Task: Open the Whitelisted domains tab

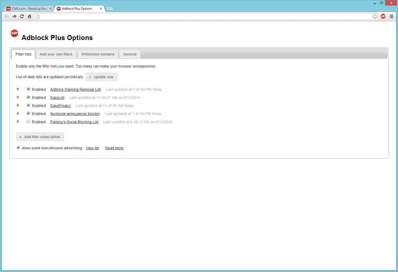Action: coord(98,54)
